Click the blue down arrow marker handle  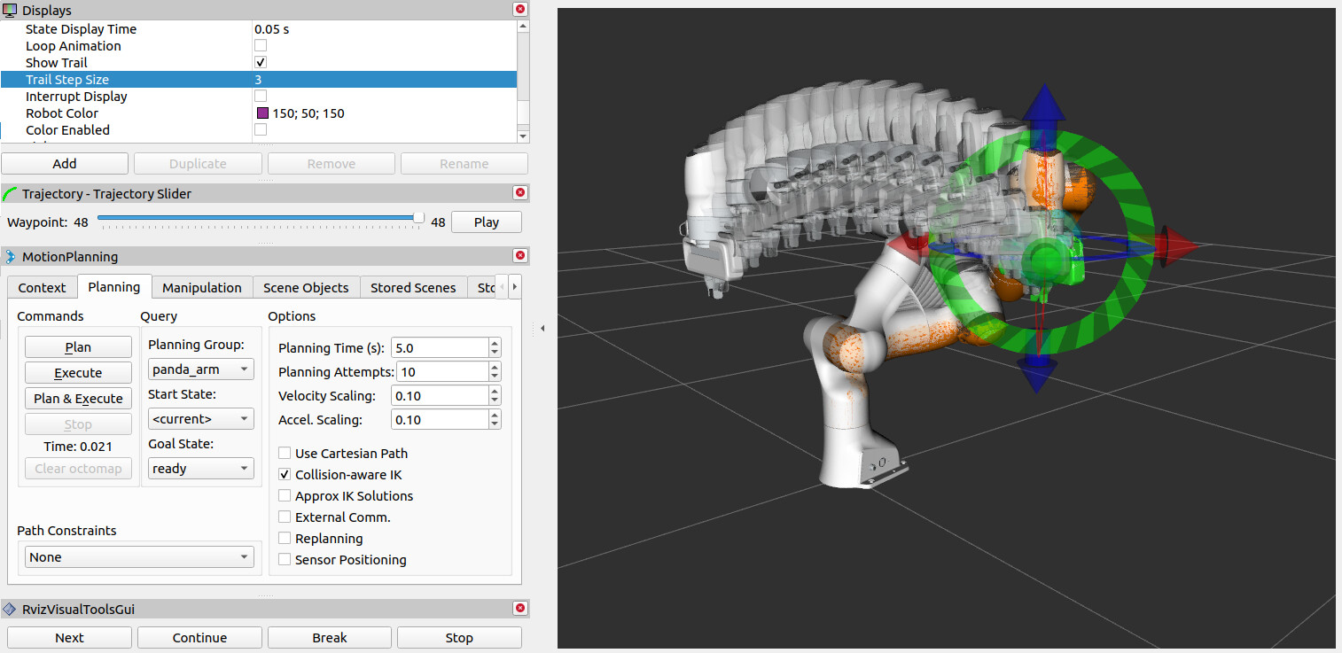(x=1035, y=374)
